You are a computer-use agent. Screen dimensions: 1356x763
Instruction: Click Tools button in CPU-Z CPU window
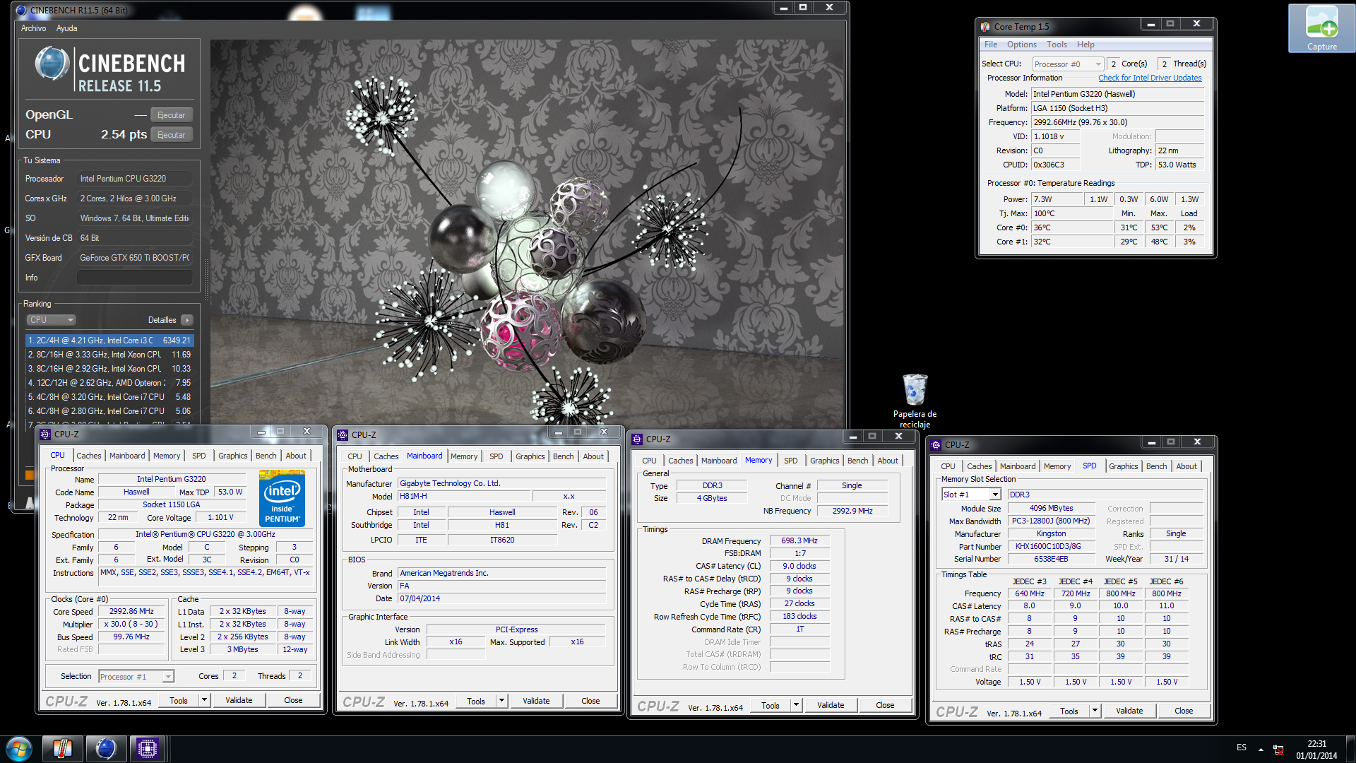pos(179,700)
